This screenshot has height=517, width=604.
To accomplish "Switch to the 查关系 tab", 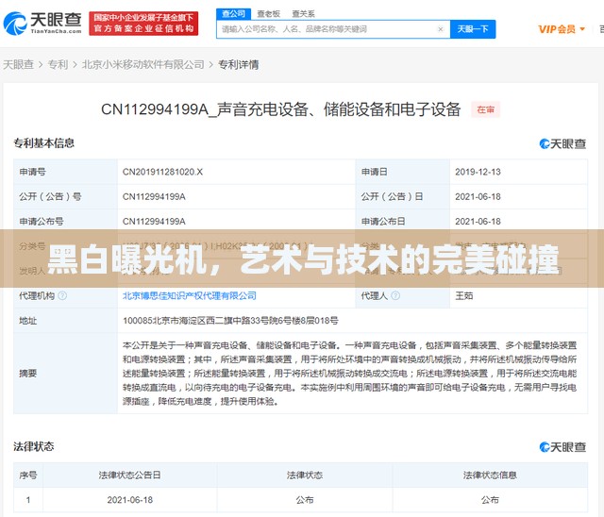I will [x=303, y=14].
